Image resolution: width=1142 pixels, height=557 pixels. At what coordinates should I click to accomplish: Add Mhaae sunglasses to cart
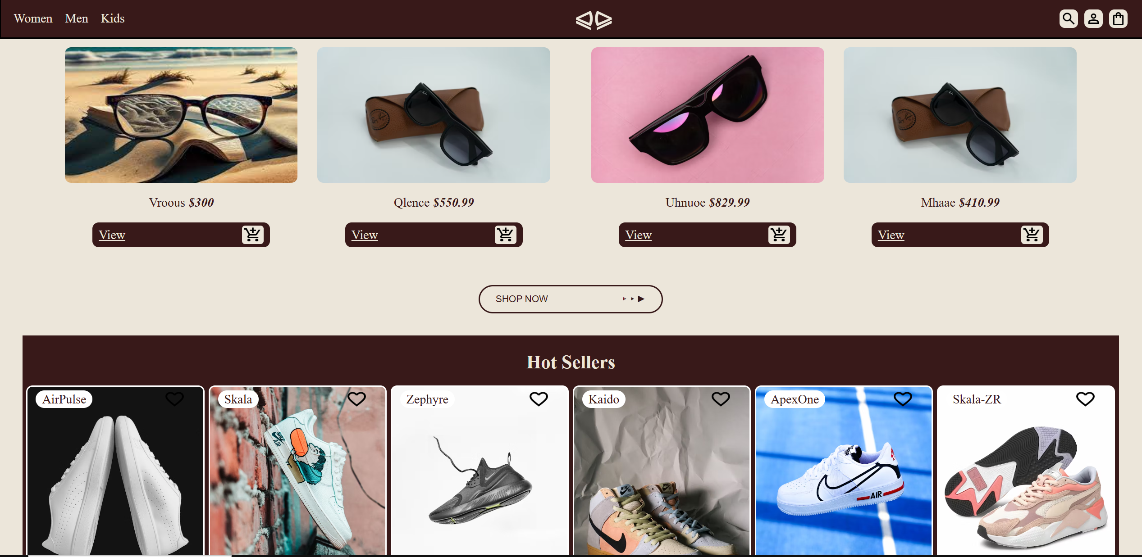tap(1032, 235)
